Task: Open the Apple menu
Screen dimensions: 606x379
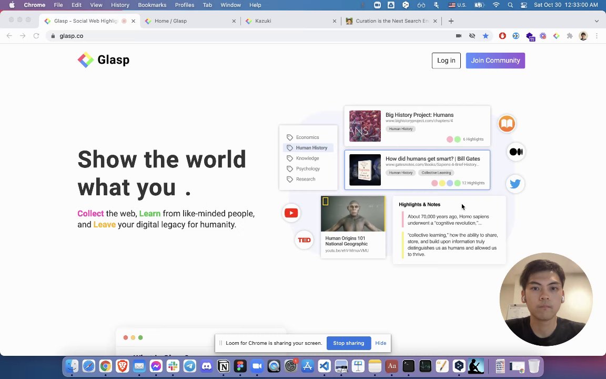Action: [x=12, y=5]
